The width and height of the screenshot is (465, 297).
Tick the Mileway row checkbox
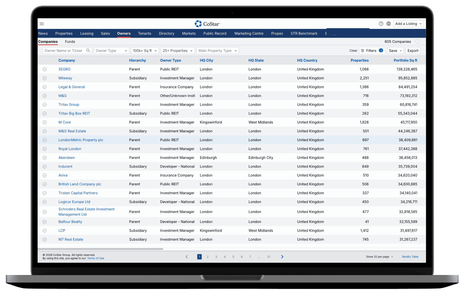[x=45, y=78]
